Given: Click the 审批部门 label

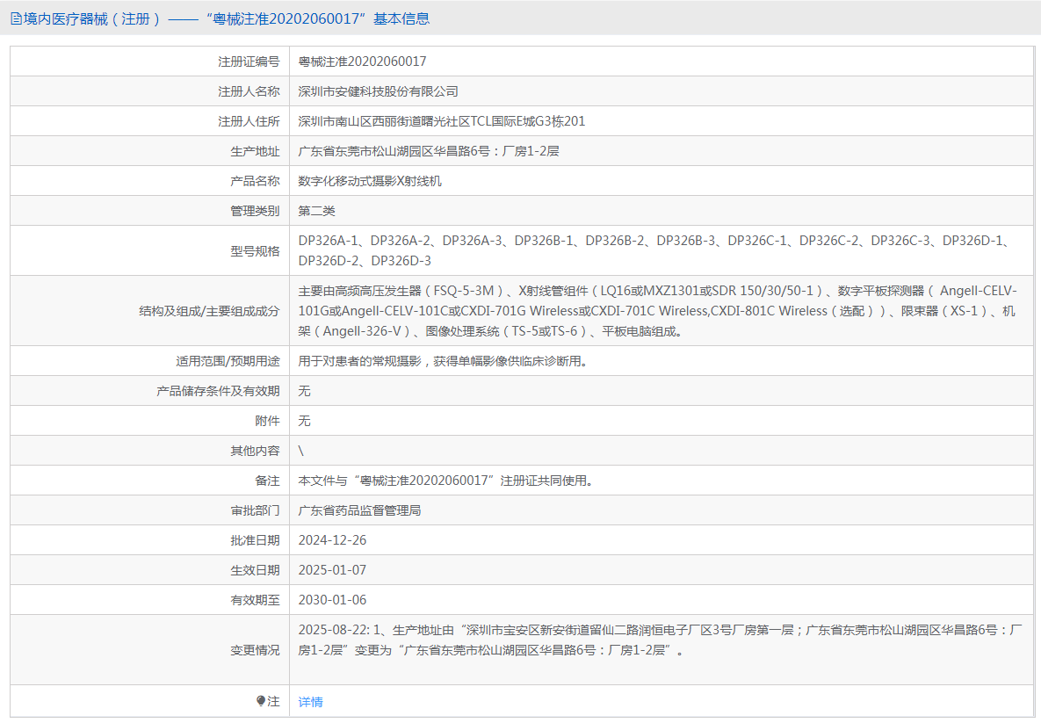Looking at the screenshot, I should point(255,510).
